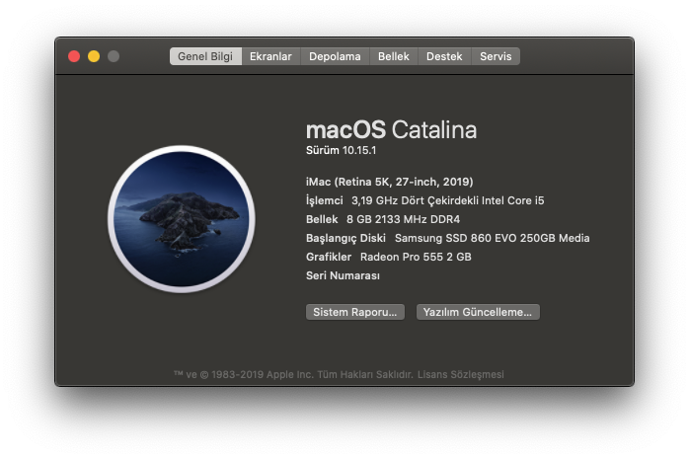The width and height of the screenshot is (689, 459).
Task: Switch to the Servis tab
Action: click(496, 57)
